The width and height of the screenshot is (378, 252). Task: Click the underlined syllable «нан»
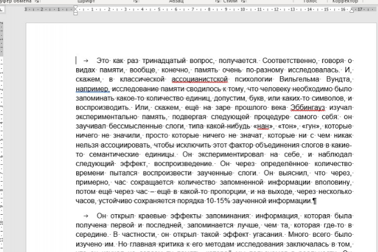pyautogui.click(x=263, y=127)
